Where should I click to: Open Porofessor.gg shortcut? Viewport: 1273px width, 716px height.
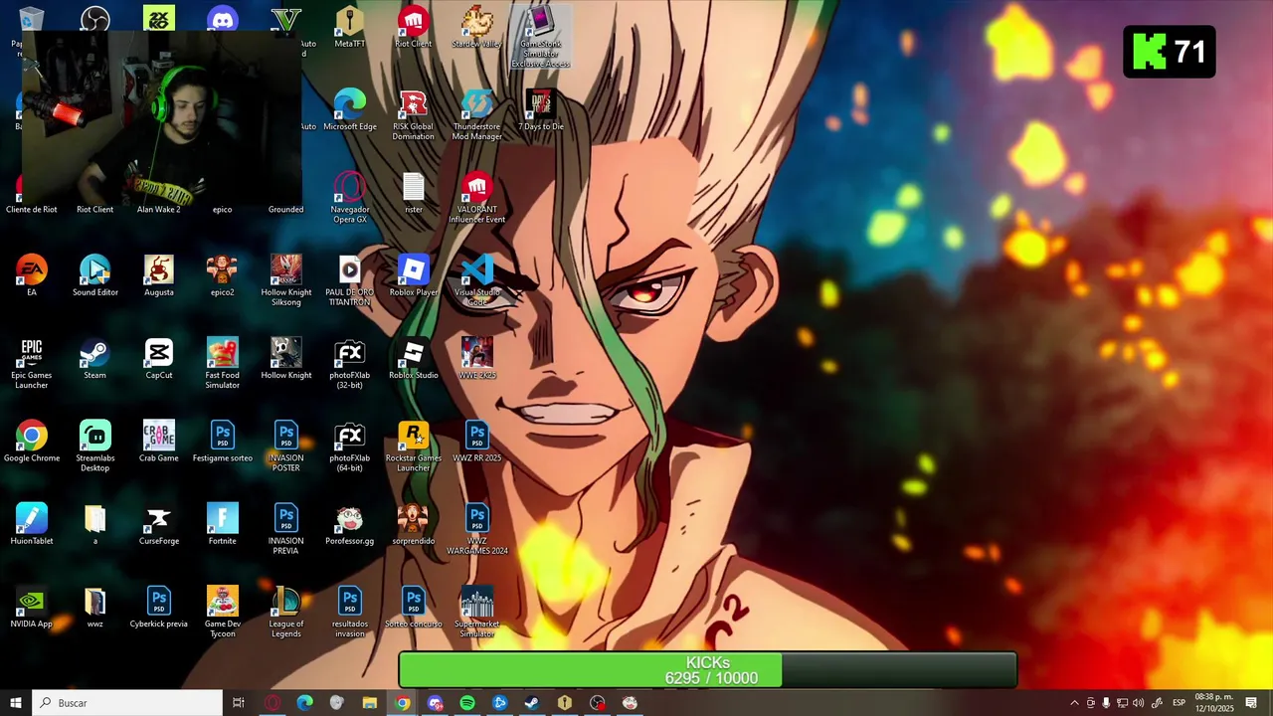click(x=350, y=525)
